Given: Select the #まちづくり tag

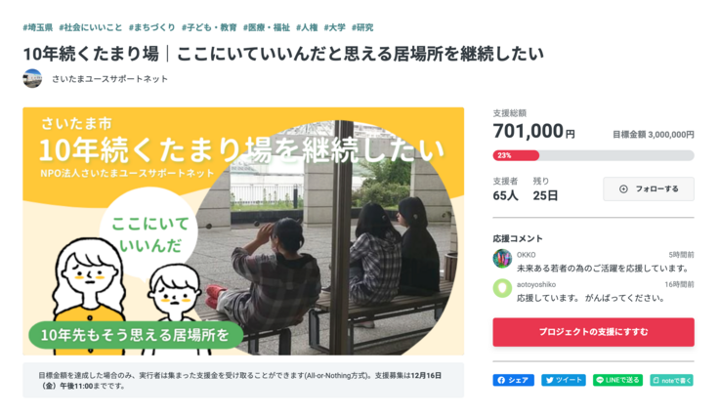Looking at the screenshot, I should click(x=151, y=27).
